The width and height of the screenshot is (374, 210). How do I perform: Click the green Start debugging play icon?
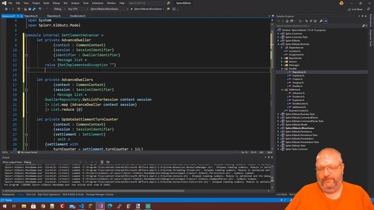[x=131, y=9]
